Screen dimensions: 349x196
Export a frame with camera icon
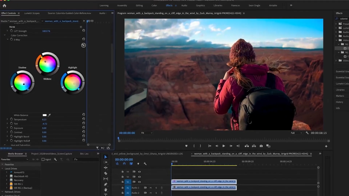[261, 146]
